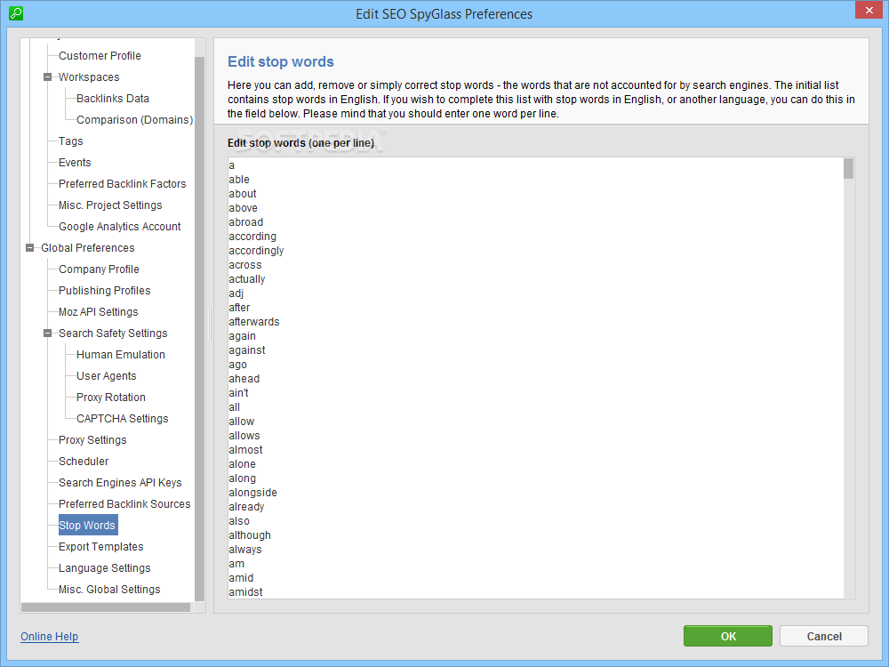
Task: Select Events in the preferences tree
Action: coord(75,162)
